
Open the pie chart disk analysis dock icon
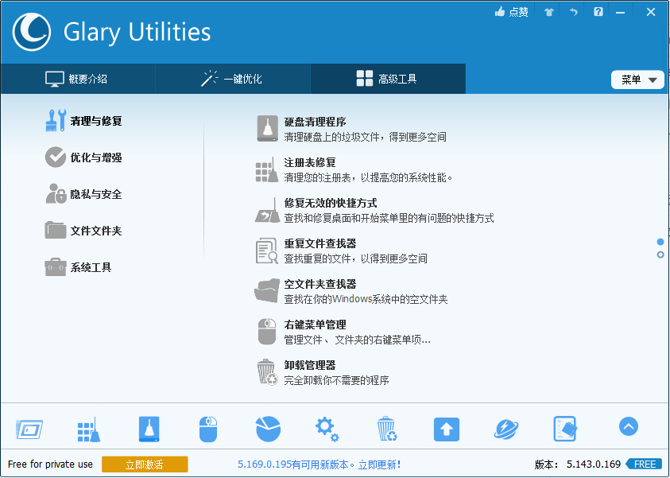click(x=268, y=429)
